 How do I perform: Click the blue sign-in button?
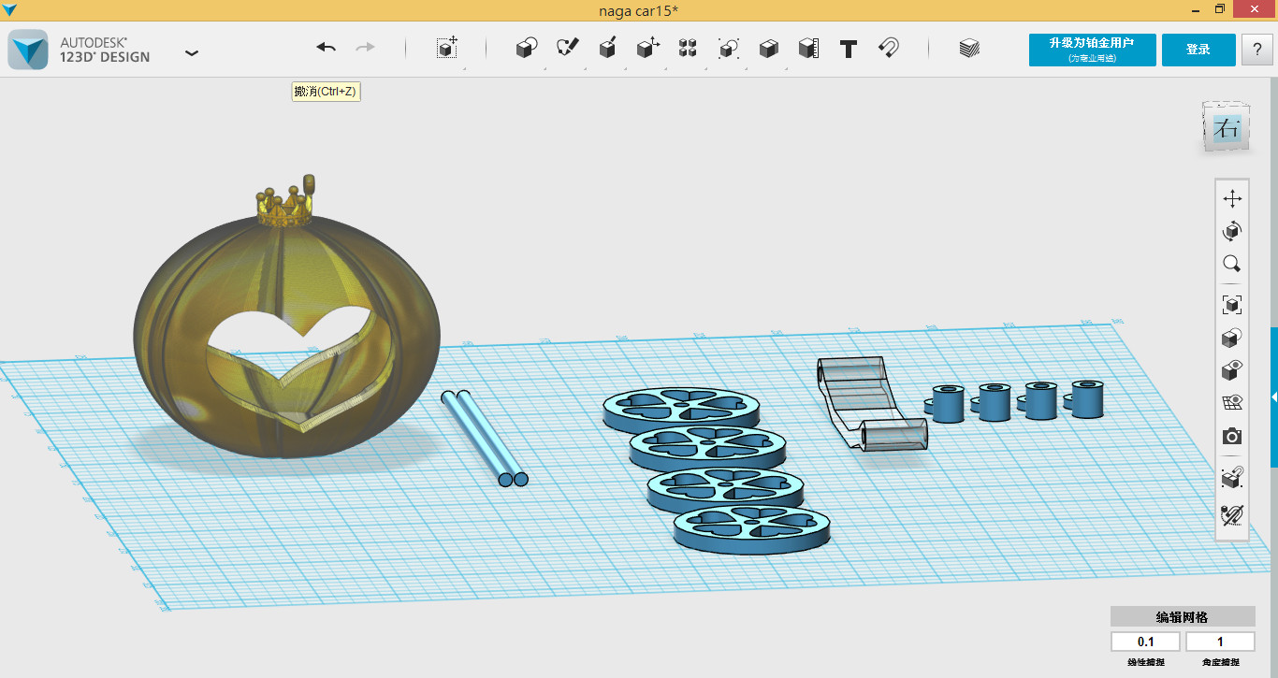[x=1198, y=50]
